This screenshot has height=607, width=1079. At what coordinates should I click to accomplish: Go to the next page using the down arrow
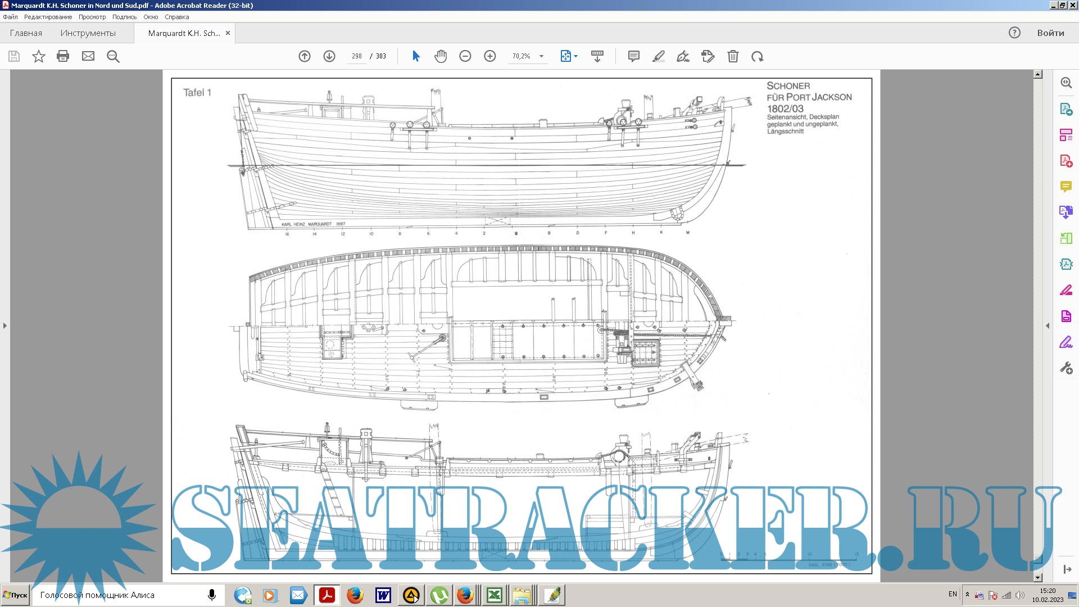pyautogui.click(x=329, y=56)
